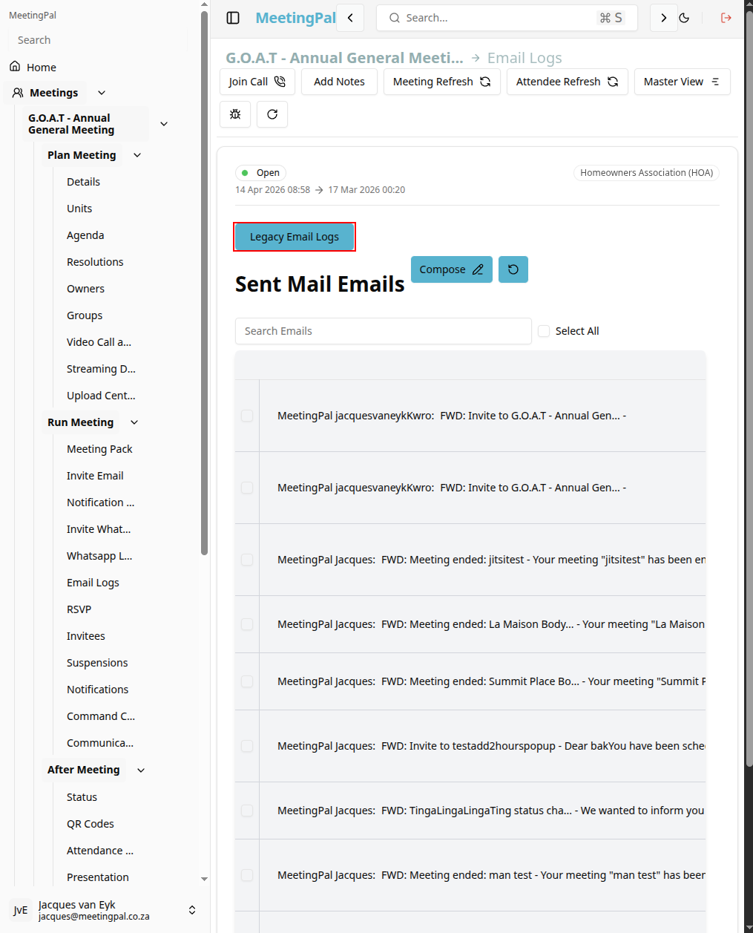Tick Select All checkbox
The image size is (753, 933).
tap(544, 331)
